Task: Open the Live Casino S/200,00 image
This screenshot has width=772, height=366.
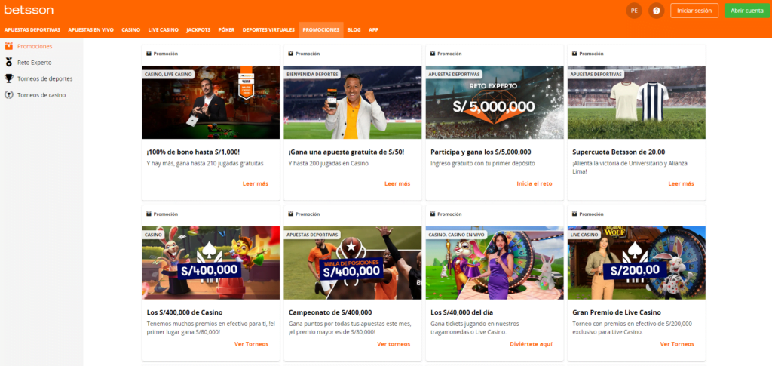Action: click(x=636, y=263)
